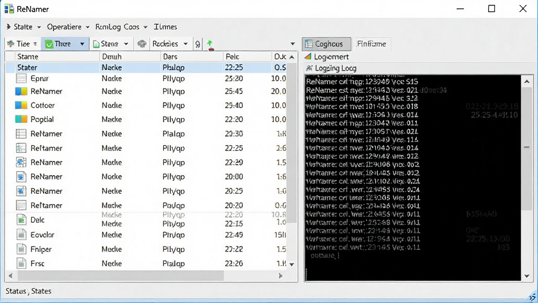This screenshot has width=538, height=303.
Task: Click the file list vertical scrollbar thumb
Action: coord(292,143)
